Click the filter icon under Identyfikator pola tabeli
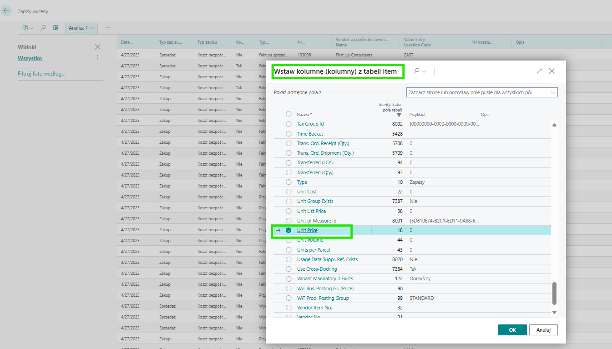Image resolution: width=612 pixels, height=349 pixels. (x=399, y=115)
